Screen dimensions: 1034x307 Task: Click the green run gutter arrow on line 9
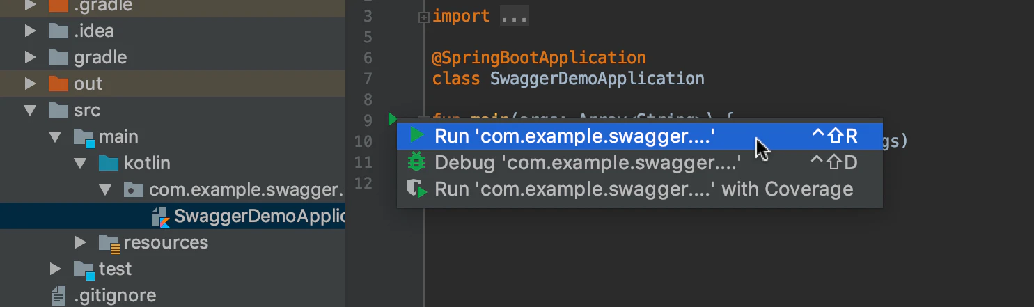pyautogui.click(x=393, y=119)
